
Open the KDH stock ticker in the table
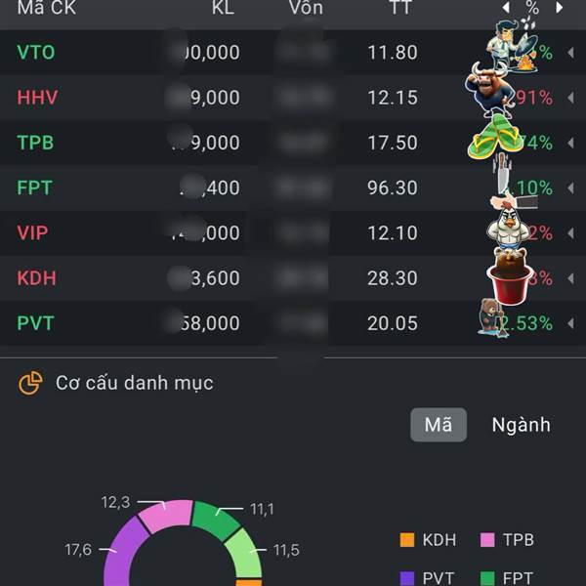(x=36, y=278)
